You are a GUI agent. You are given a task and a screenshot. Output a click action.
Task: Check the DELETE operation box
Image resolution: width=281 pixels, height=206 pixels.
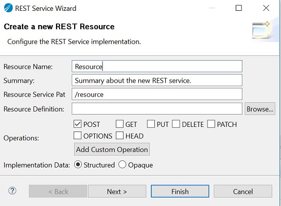[x=176, y=124]
